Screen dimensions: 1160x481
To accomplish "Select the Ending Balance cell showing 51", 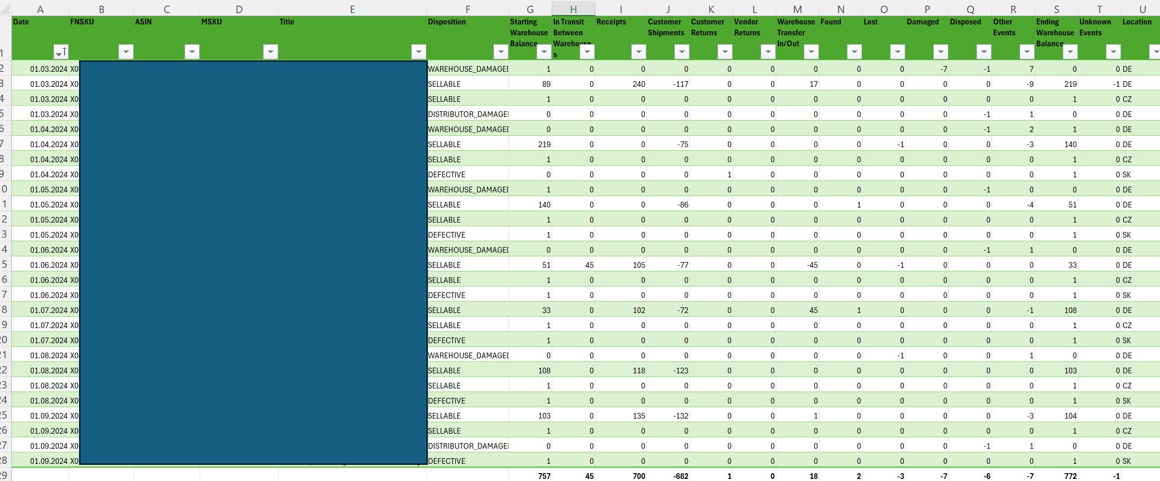I will coord(1057,204).
